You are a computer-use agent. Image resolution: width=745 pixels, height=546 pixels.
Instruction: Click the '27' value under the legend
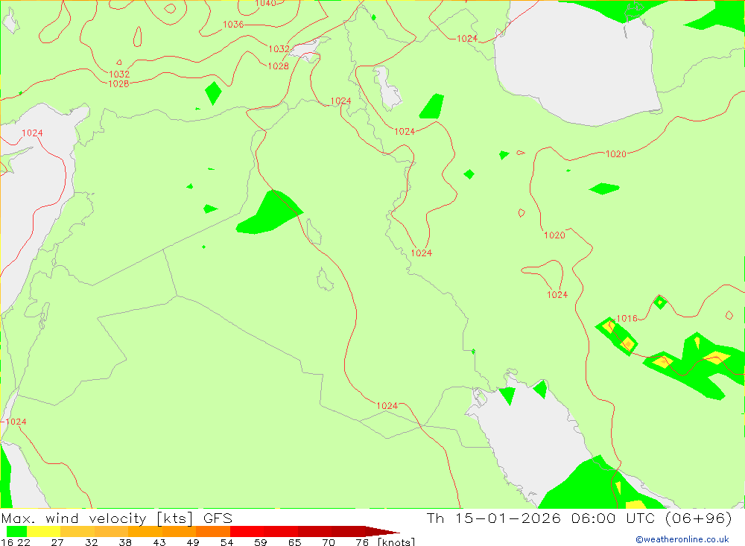[57, 542]
